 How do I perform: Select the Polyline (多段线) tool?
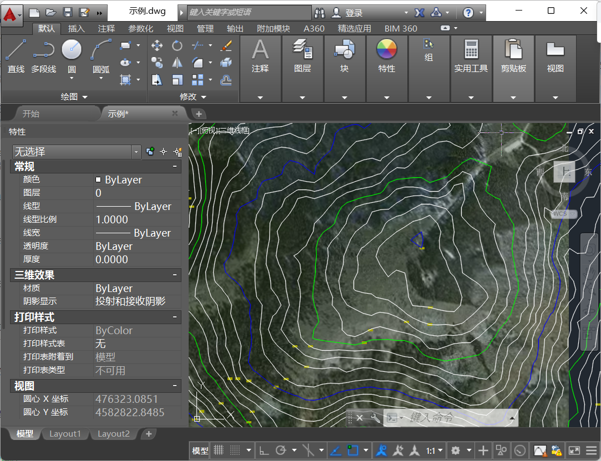click(x=43, y=56)
